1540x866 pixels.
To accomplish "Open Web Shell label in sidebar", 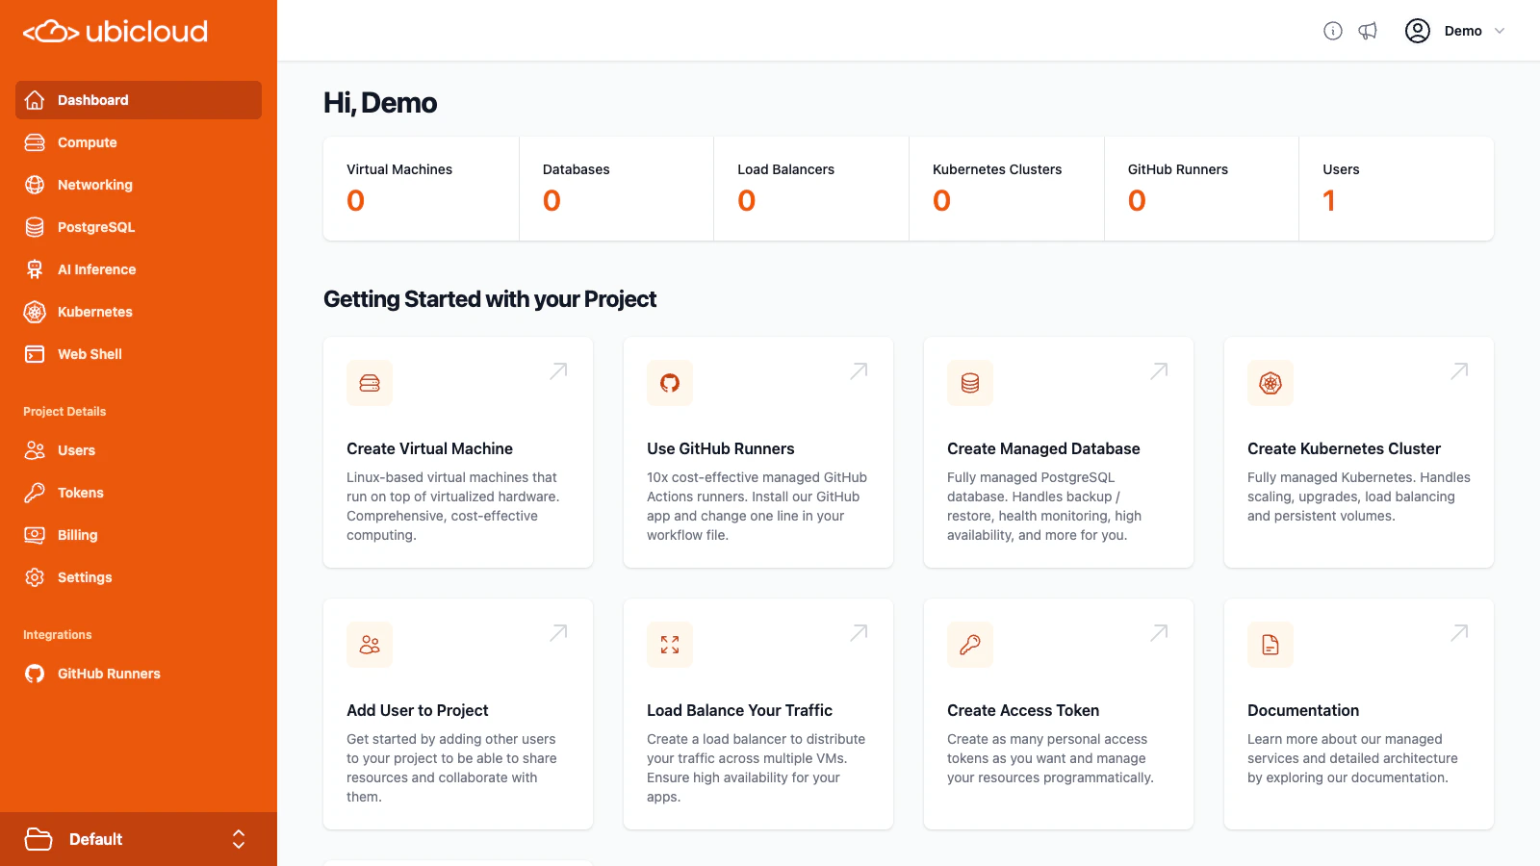I will pos(90,354).
